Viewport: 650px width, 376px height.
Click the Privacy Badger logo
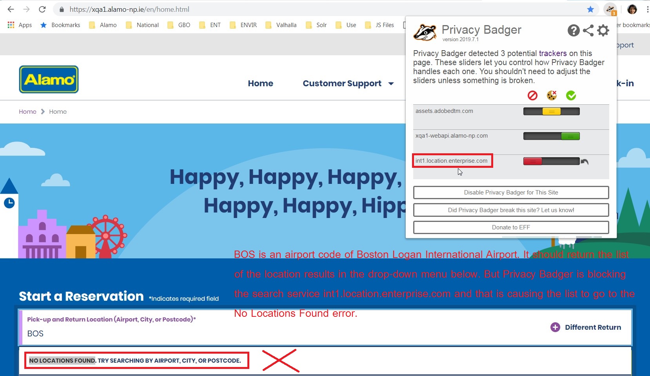(425, 32)
